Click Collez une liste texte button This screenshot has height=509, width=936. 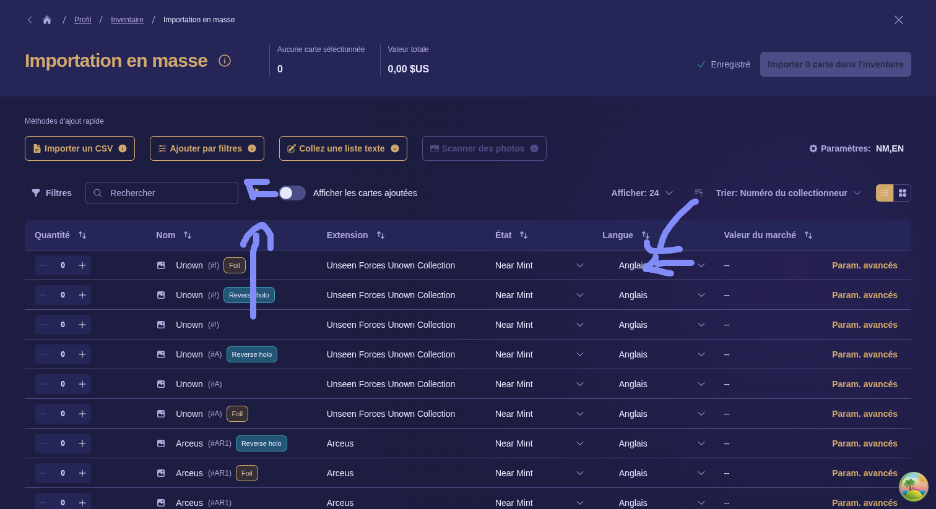[x=343, y=148]
